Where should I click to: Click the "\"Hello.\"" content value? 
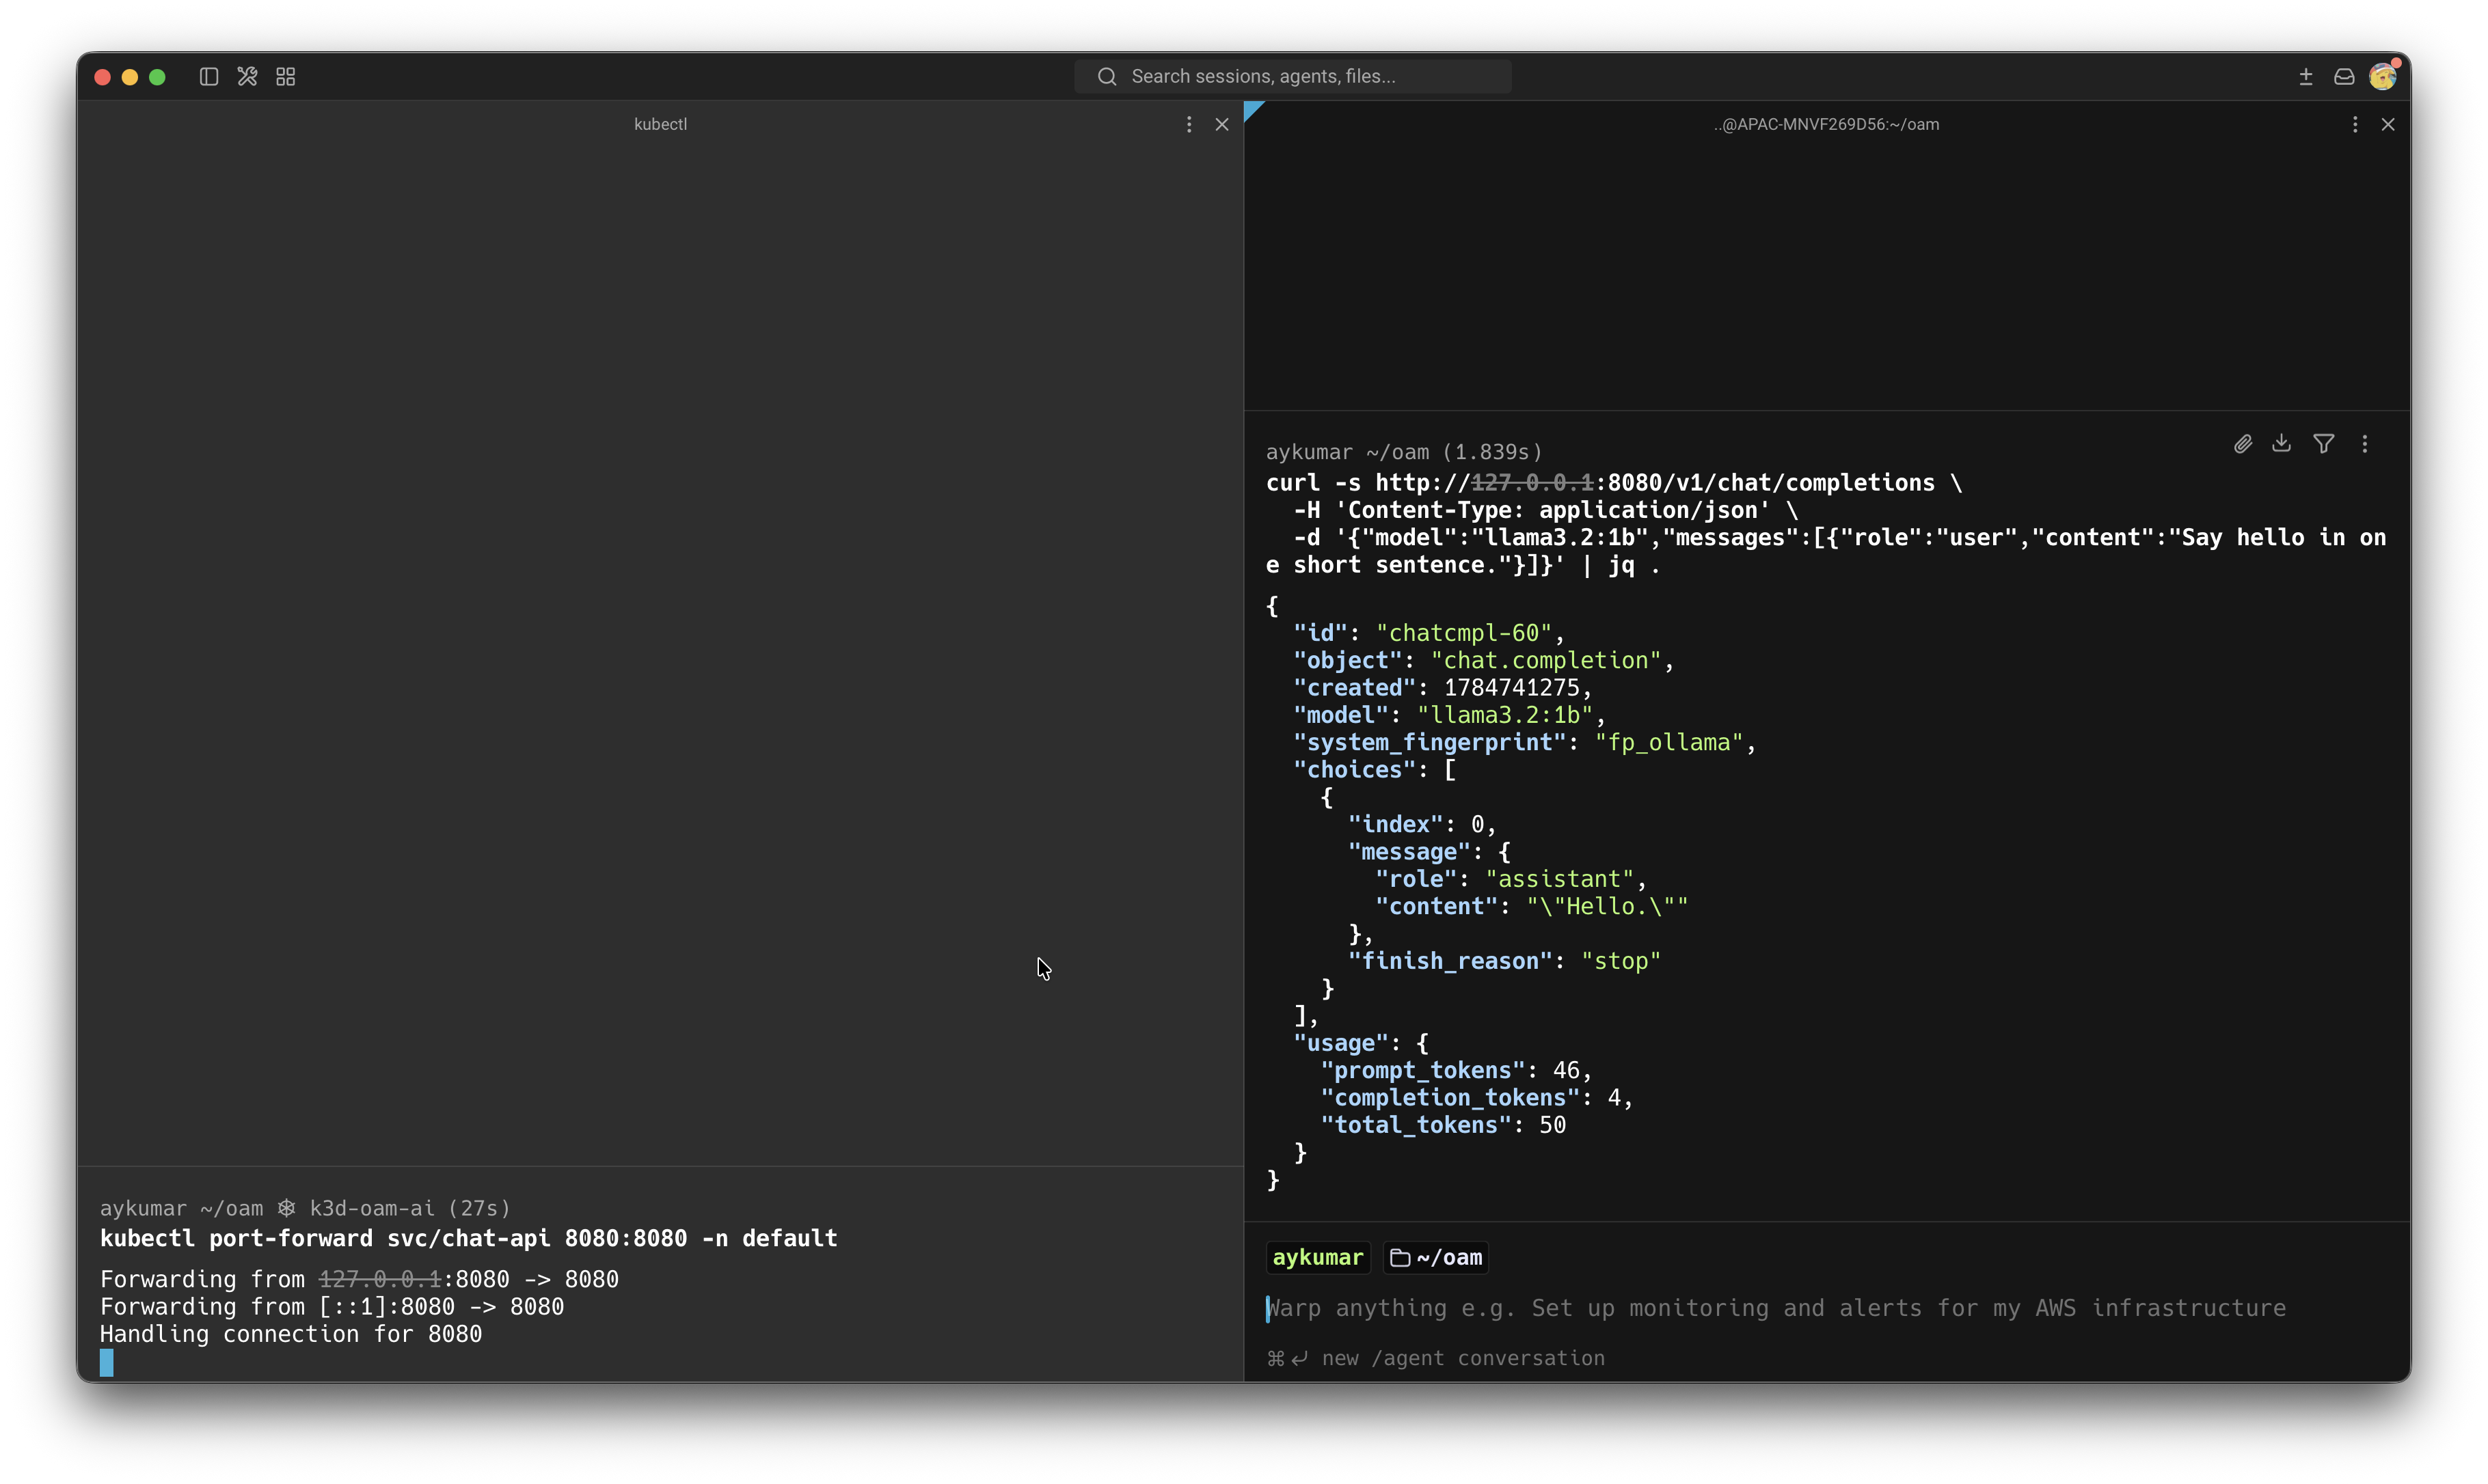click(x=1607, y=906)
